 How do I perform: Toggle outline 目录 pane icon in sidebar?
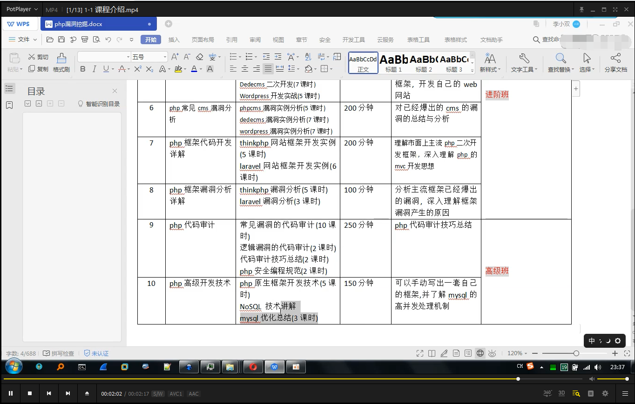coord(9,88)
